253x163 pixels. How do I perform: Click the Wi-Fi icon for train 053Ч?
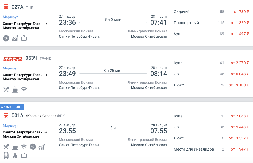(24, 89)
